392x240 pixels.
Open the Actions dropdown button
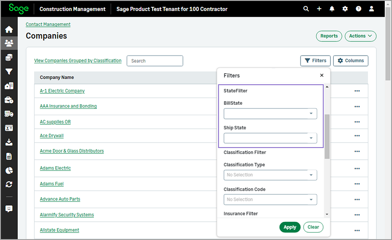pyautogui.click(x=361, y=36)
